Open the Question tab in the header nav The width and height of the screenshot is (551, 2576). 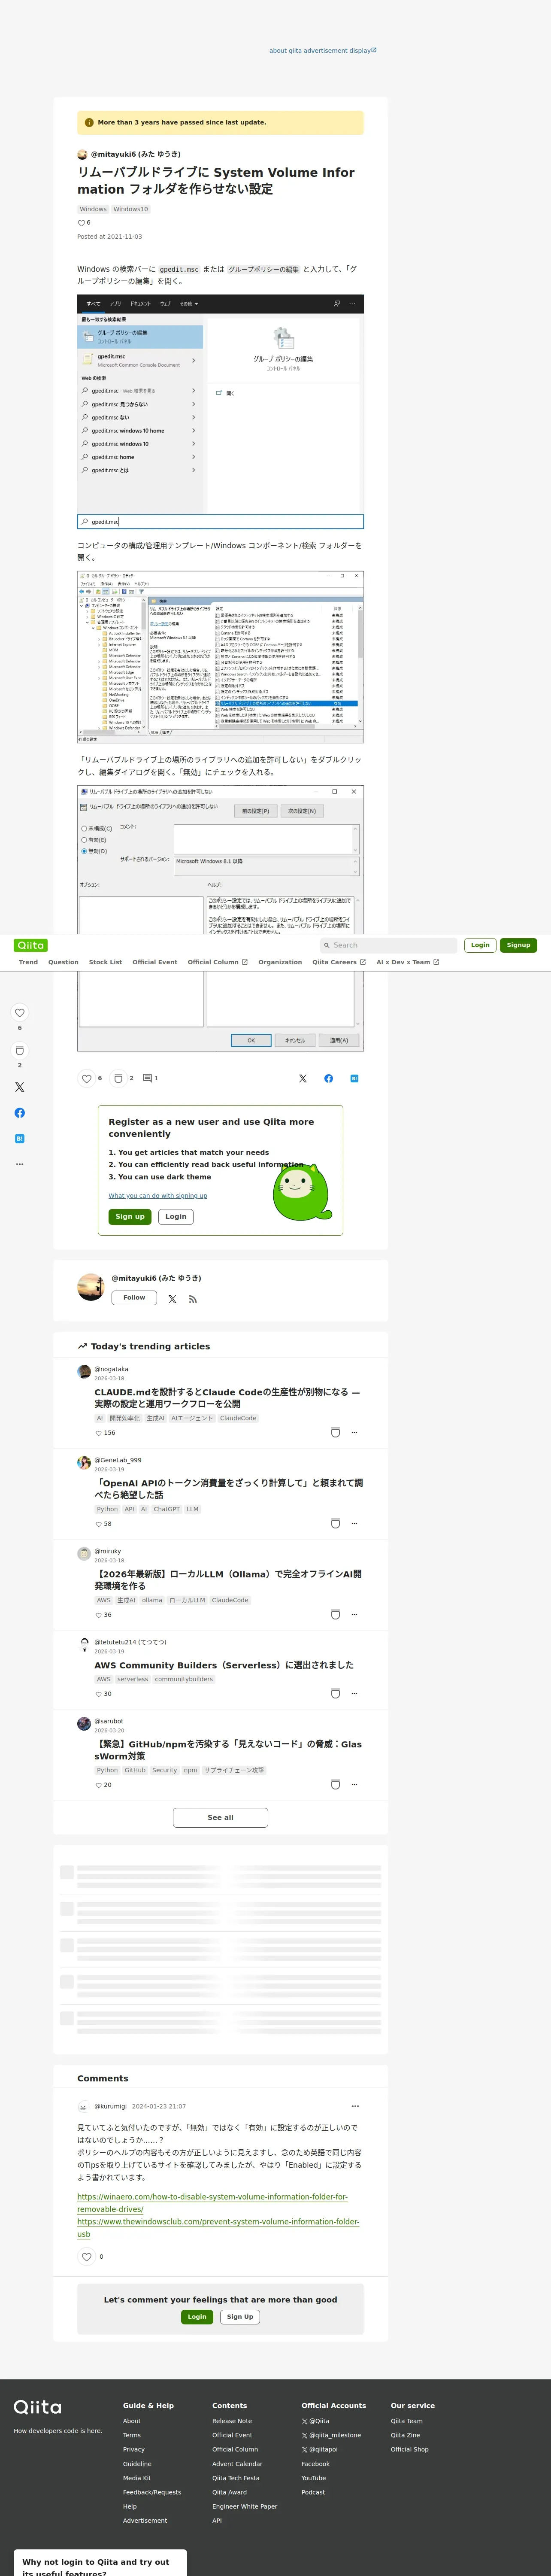(x=63, y=962)
